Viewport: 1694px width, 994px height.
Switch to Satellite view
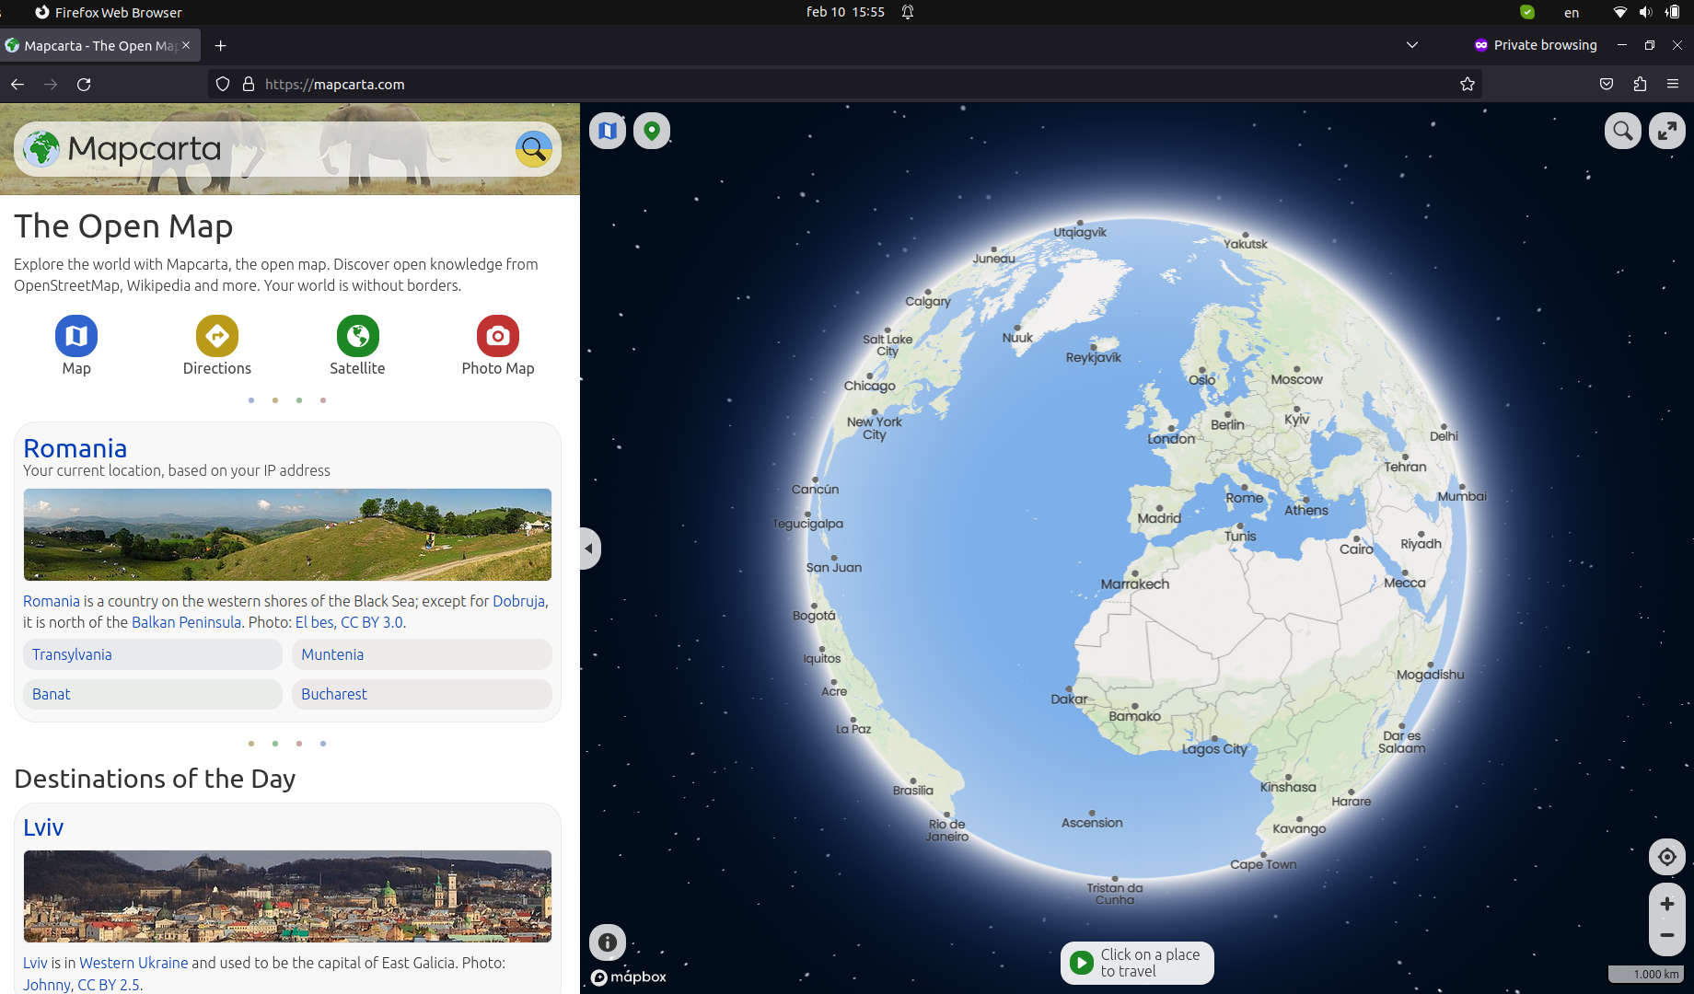coord(357,336)
